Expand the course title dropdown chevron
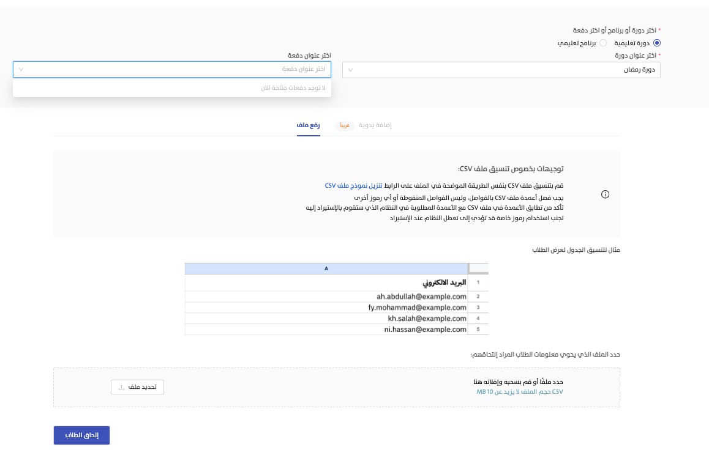The width and height of the screenshot is (709, 469). click(350, 70)
